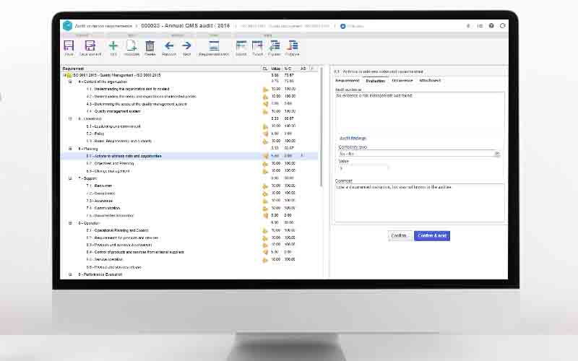The image size is (578, 361).
Task: Go to Next with the right arrow
Action: point(186,46)
